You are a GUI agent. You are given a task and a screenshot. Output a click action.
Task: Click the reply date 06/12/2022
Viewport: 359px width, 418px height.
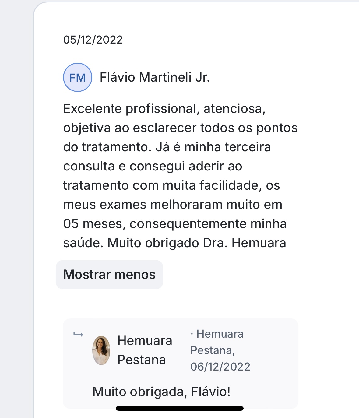coord(220,367)
